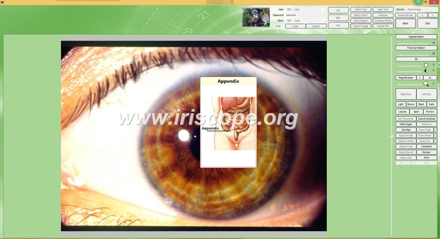
Task: Click the X next to Draw Pupil
Action: point(435,130)
